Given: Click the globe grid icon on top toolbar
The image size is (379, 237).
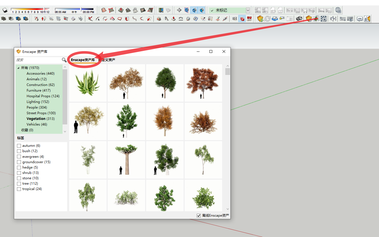Looking at the screenshot, I should (338, 10).
